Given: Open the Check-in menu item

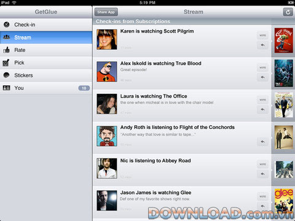Looking at the screenshot, I should click(46, 25).
